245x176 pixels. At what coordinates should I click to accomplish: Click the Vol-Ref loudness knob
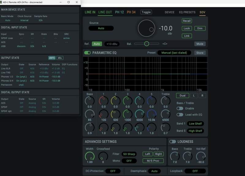coord(201,156)
